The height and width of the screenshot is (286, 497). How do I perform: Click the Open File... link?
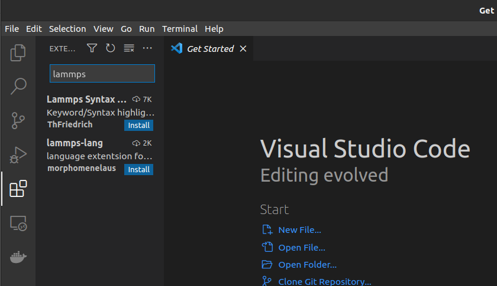coord(302,248)
